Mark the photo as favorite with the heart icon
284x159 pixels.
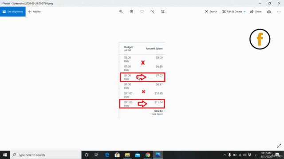142,11
